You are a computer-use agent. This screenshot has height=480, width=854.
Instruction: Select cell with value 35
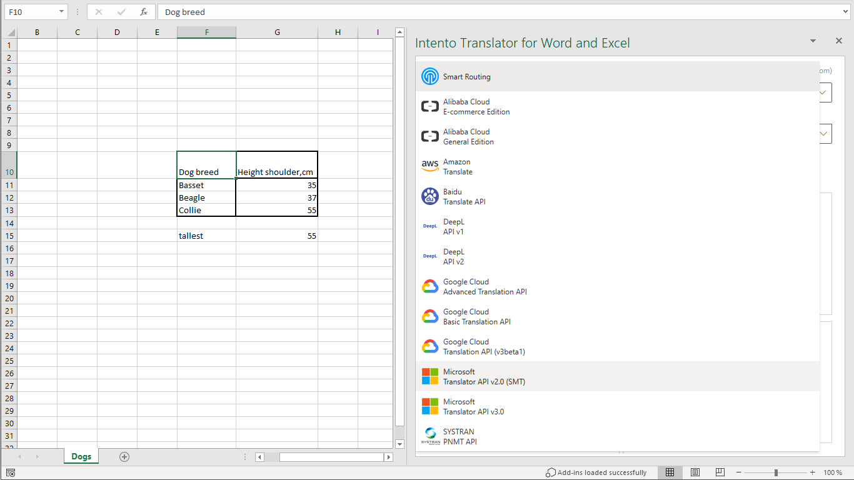(x=277, y=185)
